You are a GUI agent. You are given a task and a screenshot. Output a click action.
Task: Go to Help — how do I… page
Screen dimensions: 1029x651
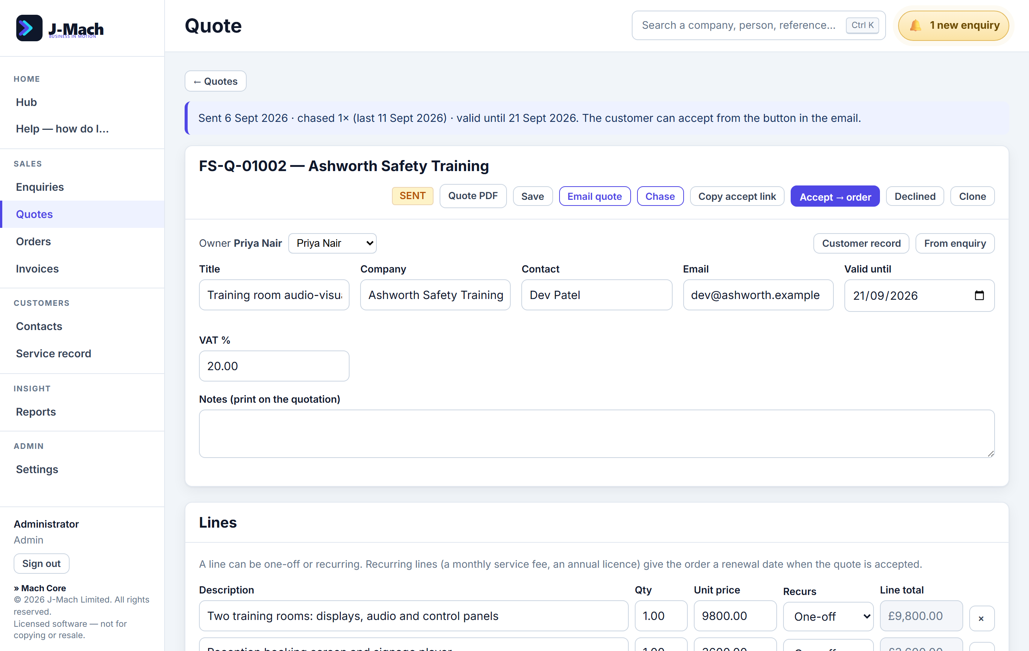(62, 129)
